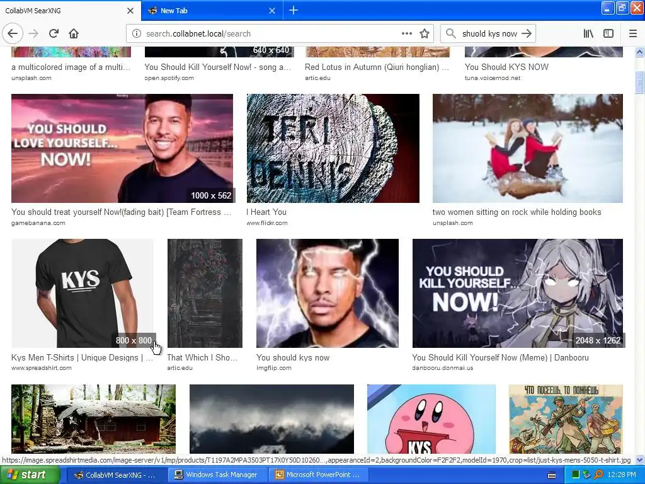Open the Kirby holding KYS sign image

tap(431, 419)
